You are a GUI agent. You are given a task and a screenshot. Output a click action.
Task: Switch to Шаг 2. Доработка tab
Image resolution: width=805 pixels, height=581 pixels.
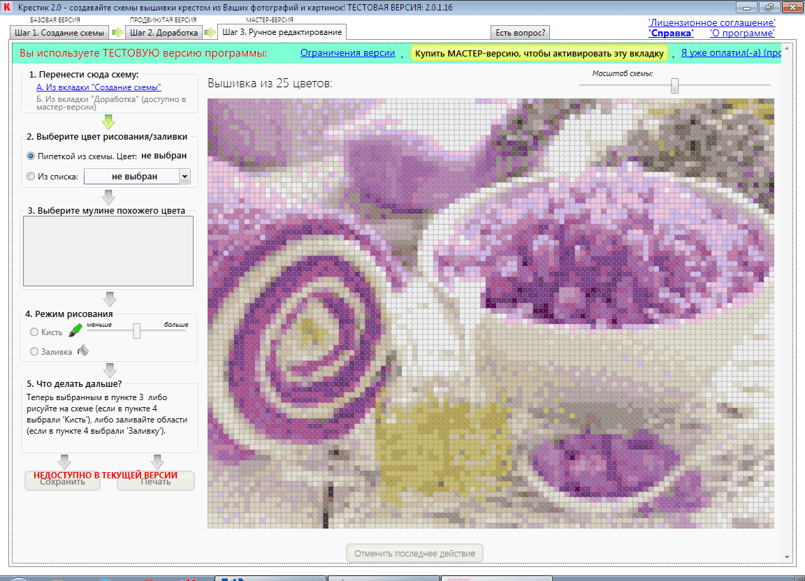[x=164, y=32]
